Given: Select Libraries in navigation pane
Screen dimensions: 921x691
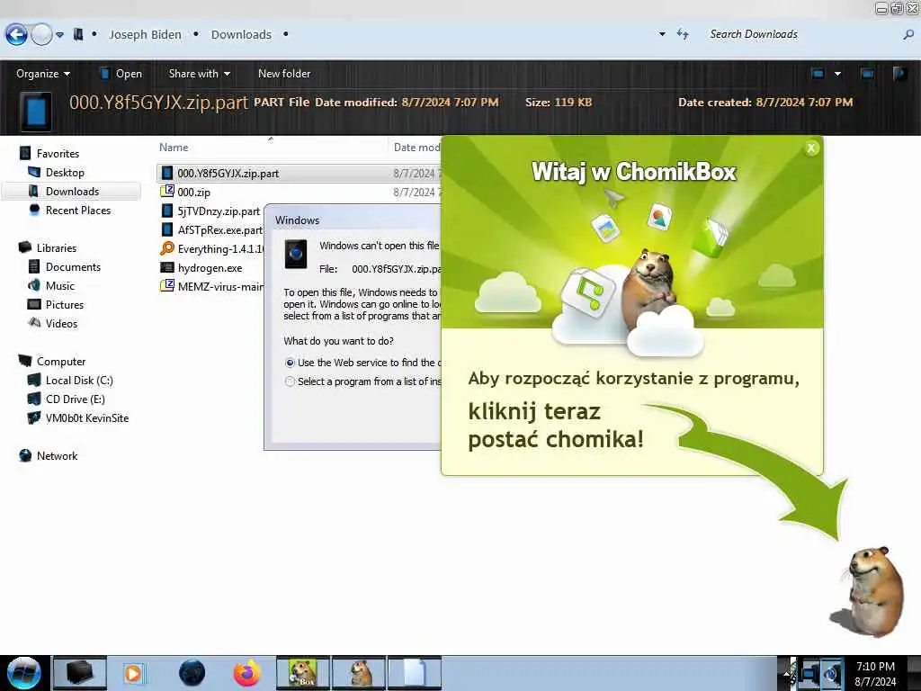Looking at the screenshot, I should pos(57,248).
